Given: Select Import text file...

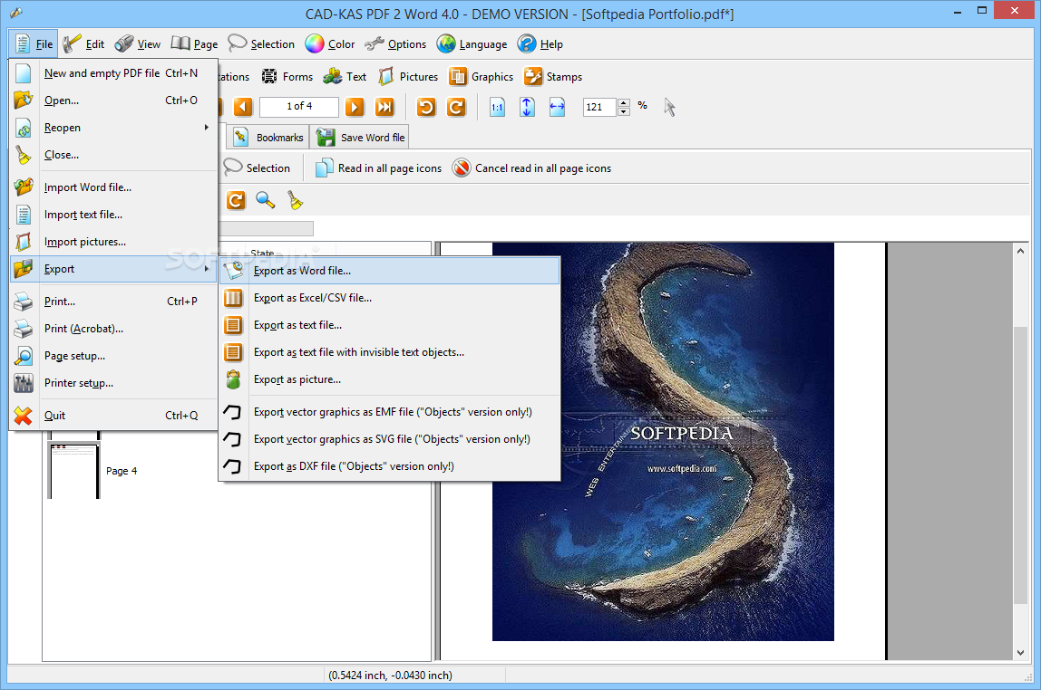Looking at the screenshot, I should tap(113, 215).
